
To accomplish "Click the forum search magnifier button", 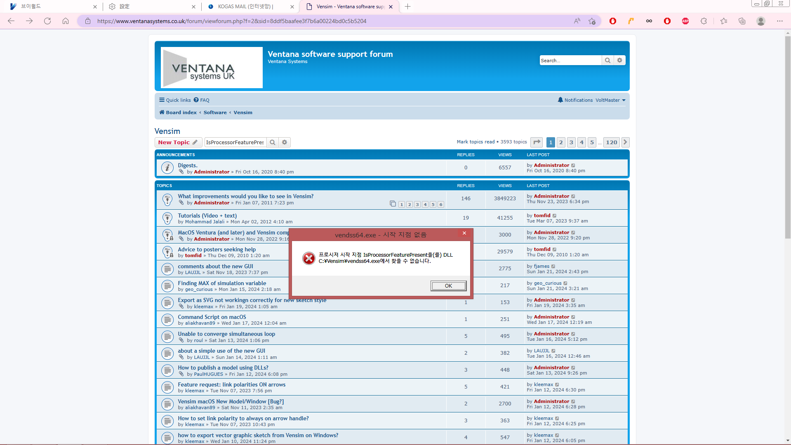I will pos(607,61).
